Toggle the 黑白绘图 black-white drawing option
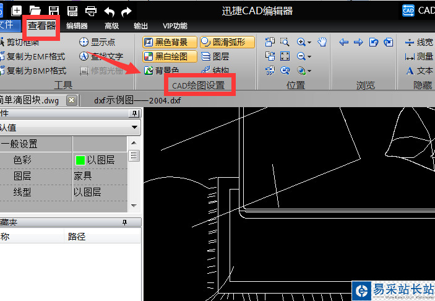435x301 pixels. tap(170, 56)
